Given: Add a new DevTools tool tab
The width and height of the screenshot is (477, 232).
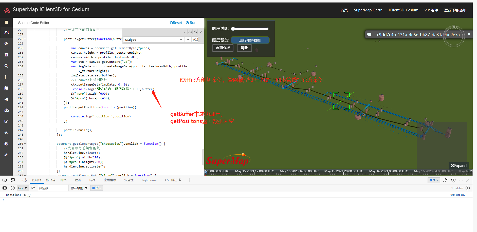Looking at the screenshot, I should pos(190,180).
